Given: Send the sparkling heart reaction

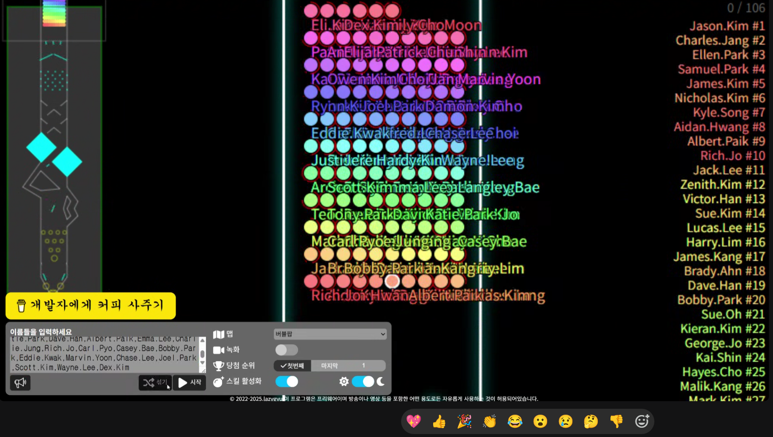Looking at the screenshot, I should (414, 421).
